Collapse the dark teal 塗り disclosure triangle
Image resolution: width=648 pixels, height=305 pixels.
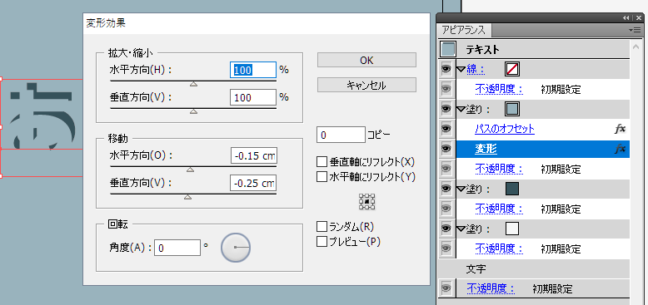point(461,189)
